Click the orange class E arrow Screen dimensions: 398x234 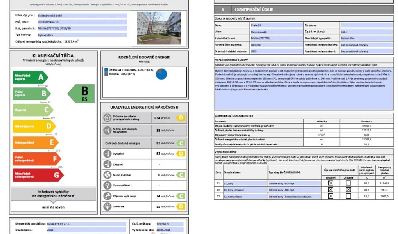pyautogui.click(x=36, y=142)
